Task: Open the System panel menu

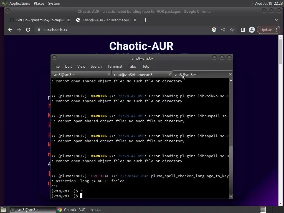Action: click(x=54, y=3)
